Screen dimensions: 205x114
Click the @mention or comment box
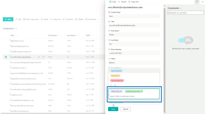click(x=186, y=13)
